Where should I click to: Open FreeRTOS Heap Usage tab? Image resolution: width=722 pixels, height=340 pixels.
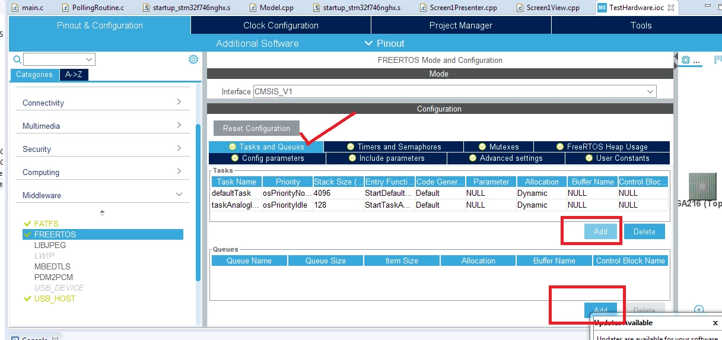tap(602, 147)
